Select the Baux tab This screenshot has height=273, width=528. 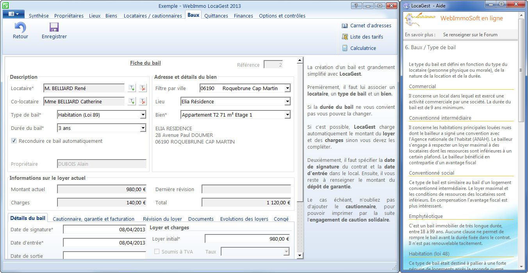pyautogui.click(x=193, y=15)
